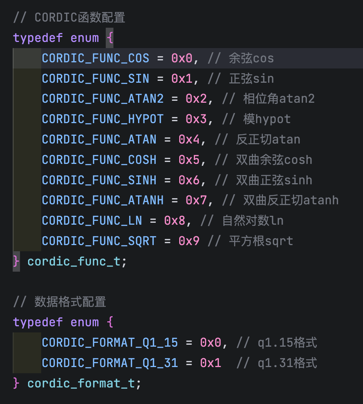Select the CORDIC_FUNC_COSH enum member
The image size is (363, 404).
(98, 159)
